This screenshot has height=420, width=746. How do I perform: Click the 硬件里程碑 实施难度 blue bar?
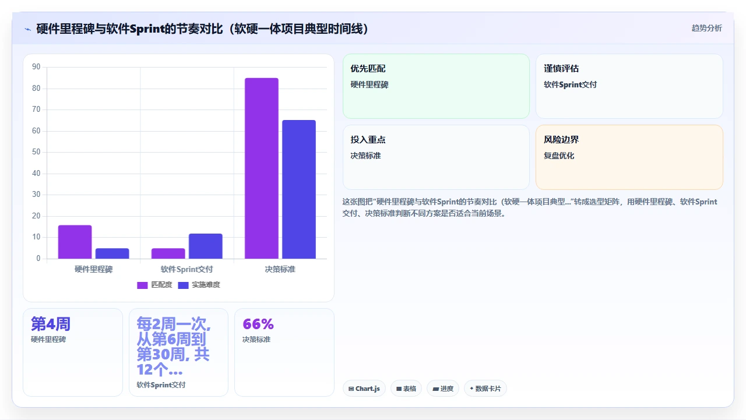[x=112, y=253]
